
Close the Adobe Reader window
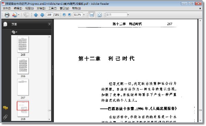click(x=198, y=3)
